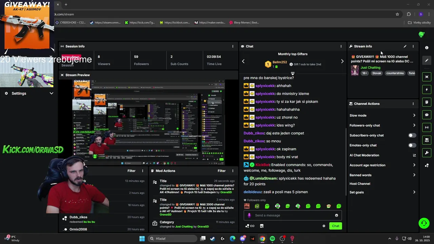Image resolution: width=434 pixels, height=244 pixels.
Task: Click Just Chatting category link in Stream info
Action: point(371,67)
